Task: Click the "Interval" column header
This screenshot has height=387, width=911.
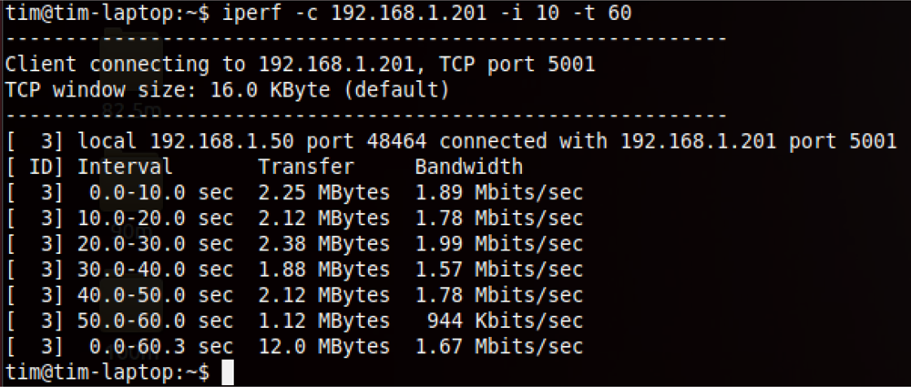Action: (x=125, y=168)
